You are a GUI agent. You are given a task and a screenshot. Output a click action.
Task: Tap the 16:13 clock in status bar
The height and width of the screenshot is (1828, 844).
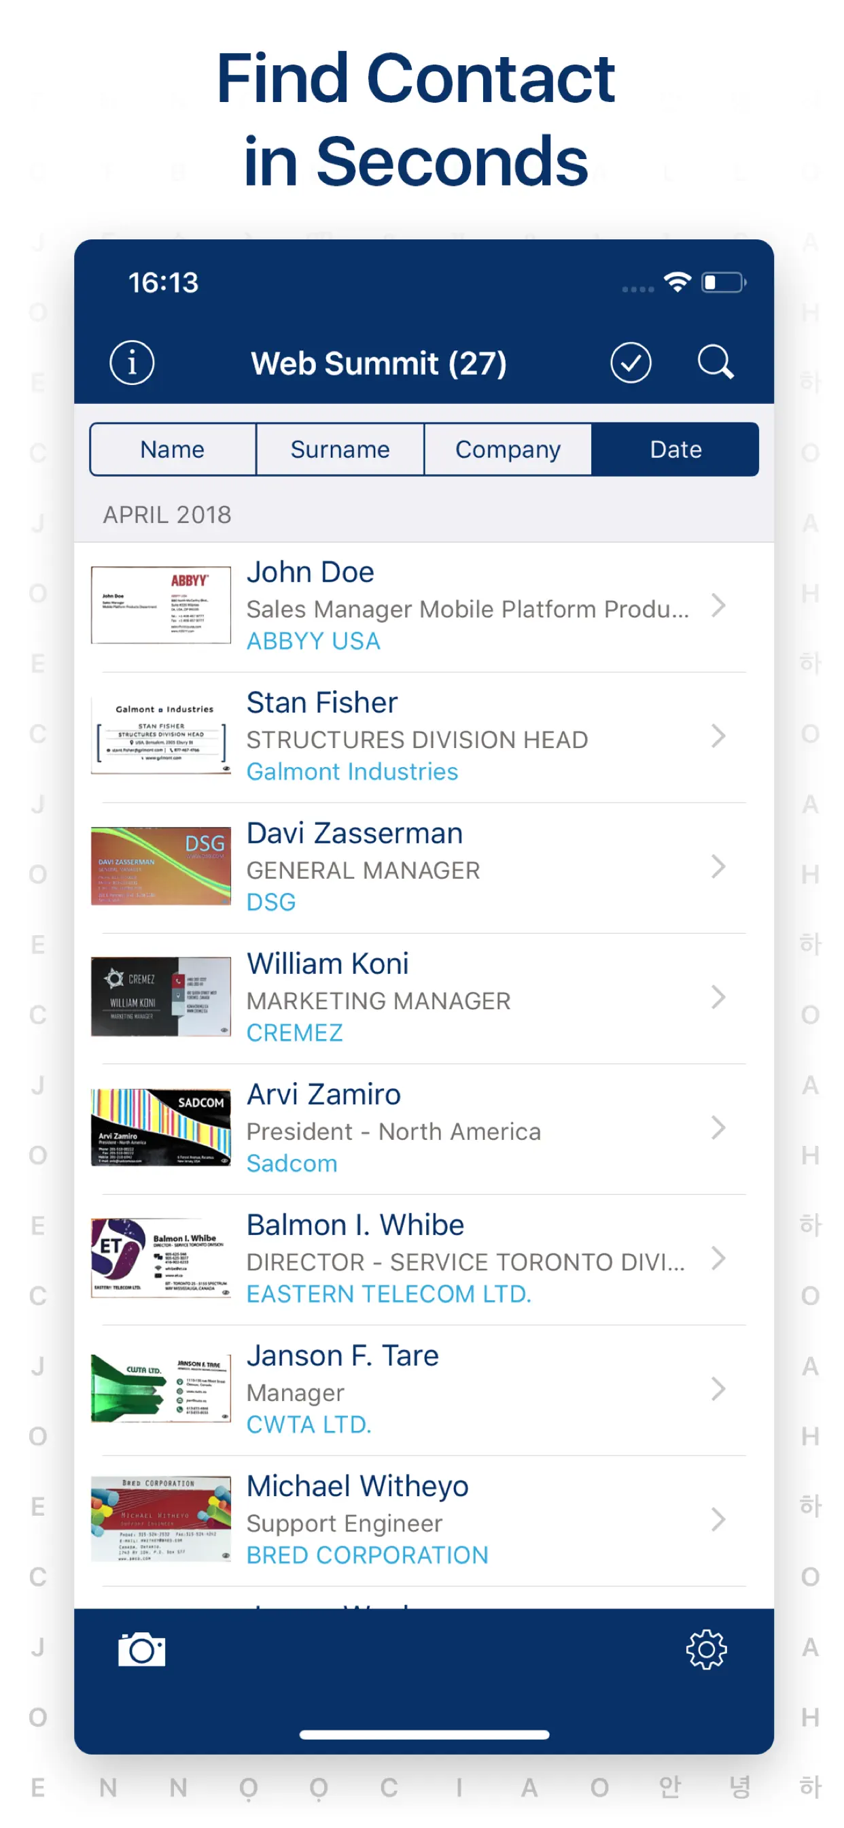[x=163, y=282]
